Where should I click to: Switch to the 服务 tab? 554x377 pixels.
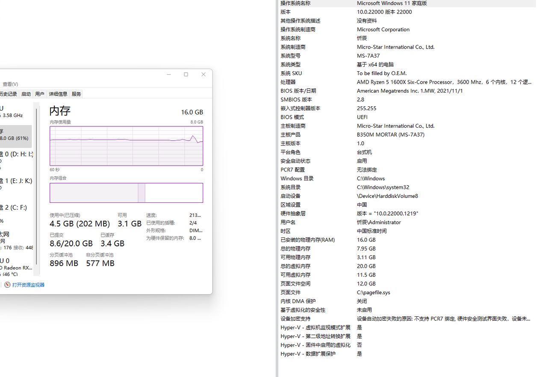pyautogui.click(x=77, y=94)
